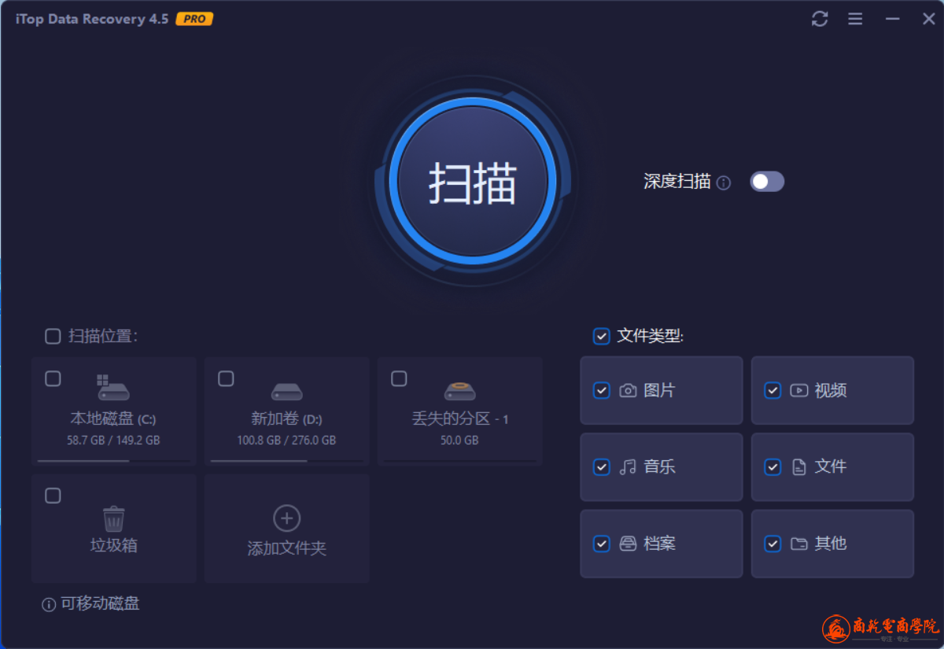The width and height of the screenshot is (944, 649).
Task: Open the hamburger menu icon
Action: click(x=855, y=19)
